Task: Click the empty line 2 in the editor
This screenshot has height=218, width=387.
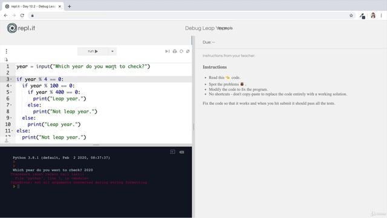Action: pos(103,73)
